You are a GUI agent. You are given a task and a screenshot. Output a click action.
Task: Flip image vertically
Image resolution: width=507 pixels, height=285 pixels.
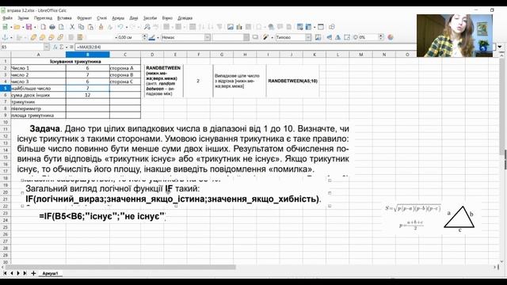pos(329,37)
